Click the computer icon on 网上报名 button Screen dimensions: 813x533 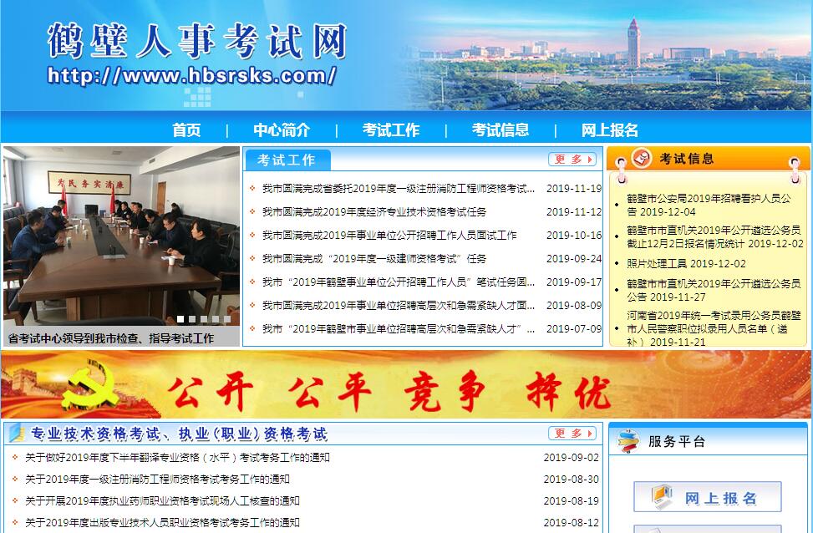(663, 497)
